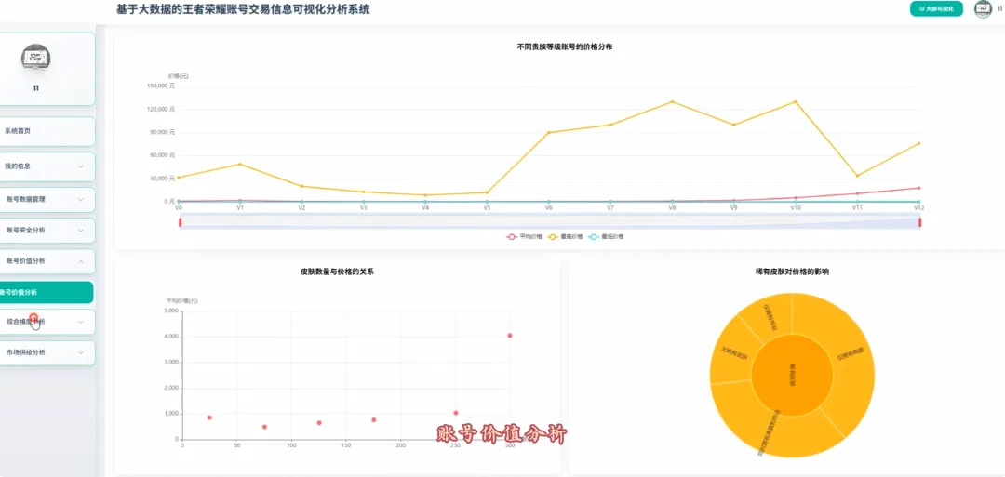This screenshot has height=477, width=1005.
Task: Click the 150,000 元 y-axis label
Action: [162, 86]
